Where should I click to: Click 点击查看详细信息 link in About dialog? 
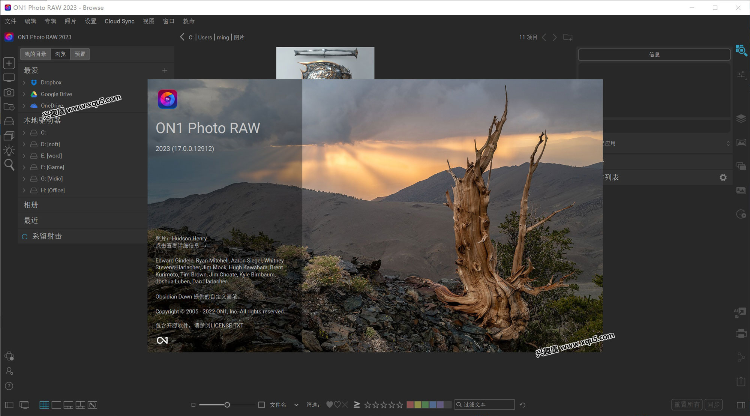181,246
